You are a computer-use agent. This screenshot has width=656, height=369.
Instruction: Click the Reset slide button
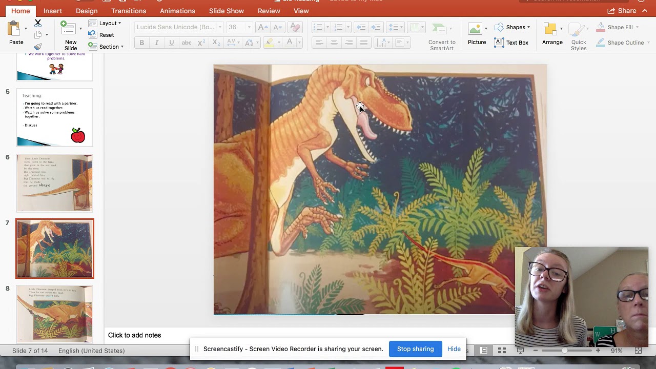101,35
